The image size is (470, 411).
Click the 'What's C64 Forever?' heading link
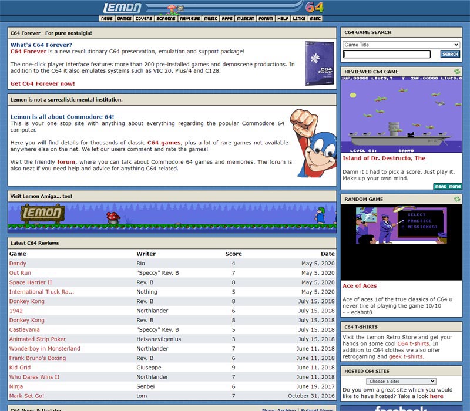pyautogui.click(x=41, y=45)
